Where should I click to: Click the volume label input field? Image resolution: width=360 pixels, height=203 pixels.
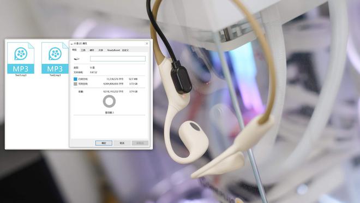[118, 59]
